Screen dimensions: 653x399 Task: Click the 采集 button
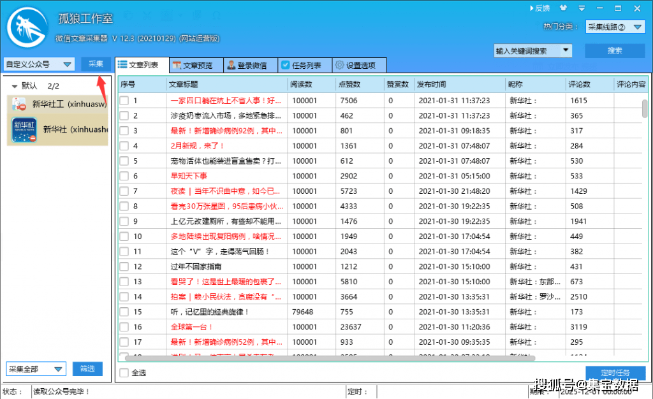point(96,64)
